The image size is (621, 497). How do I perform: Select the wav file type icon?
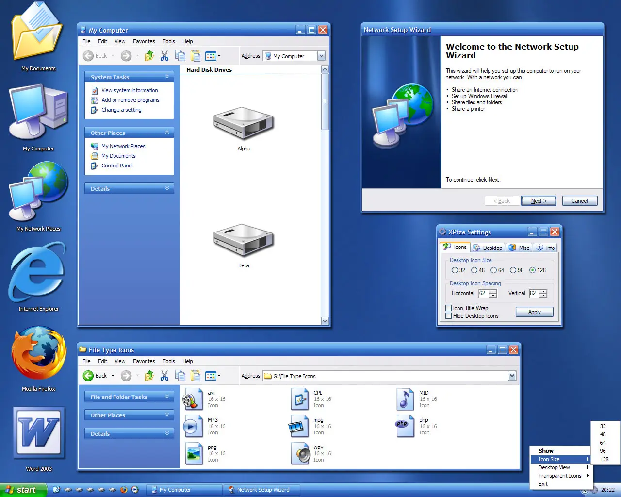point(301,453)
